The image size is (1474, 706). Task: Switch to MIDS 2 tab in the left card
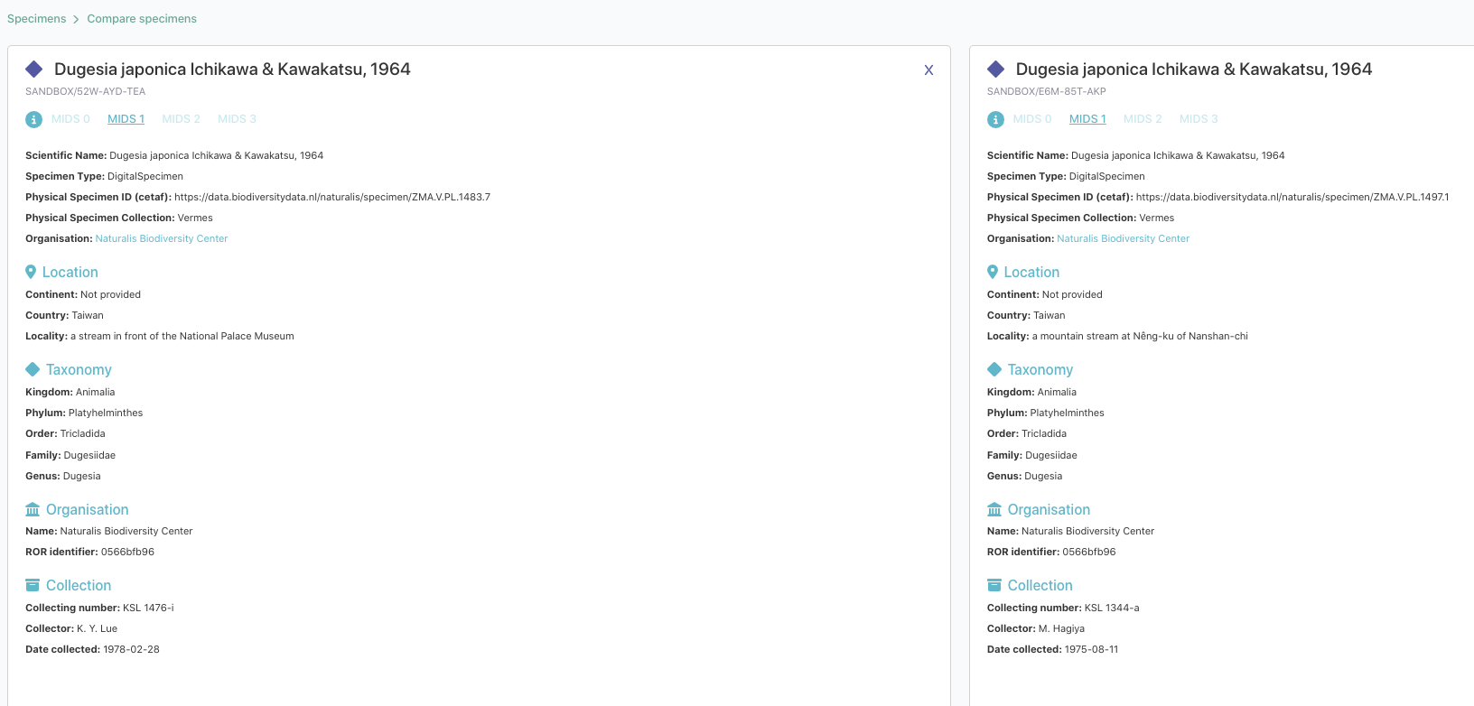(x=181, y=119)
